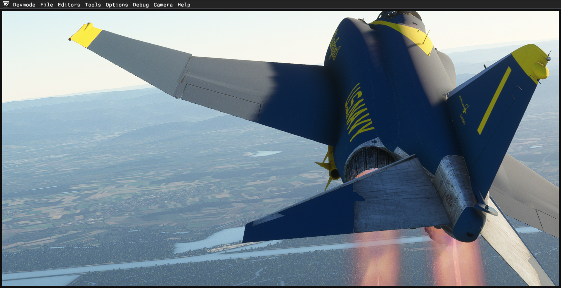Open the Camera menu
Screen dimensions: 561x288
(163, 5)
